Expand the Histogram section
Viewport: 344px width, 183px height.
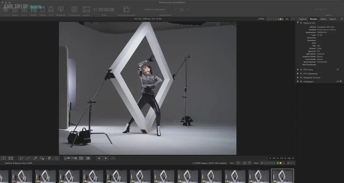[298, 81]
